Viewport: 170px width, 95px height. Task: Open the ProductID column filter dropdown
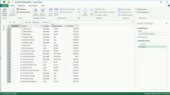point(21,26)
